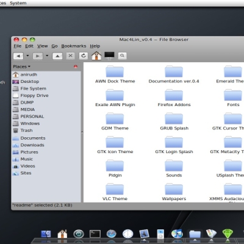Open the Forward history dropdown arrow
Screen dimensions: 244x244
[47, 56]
